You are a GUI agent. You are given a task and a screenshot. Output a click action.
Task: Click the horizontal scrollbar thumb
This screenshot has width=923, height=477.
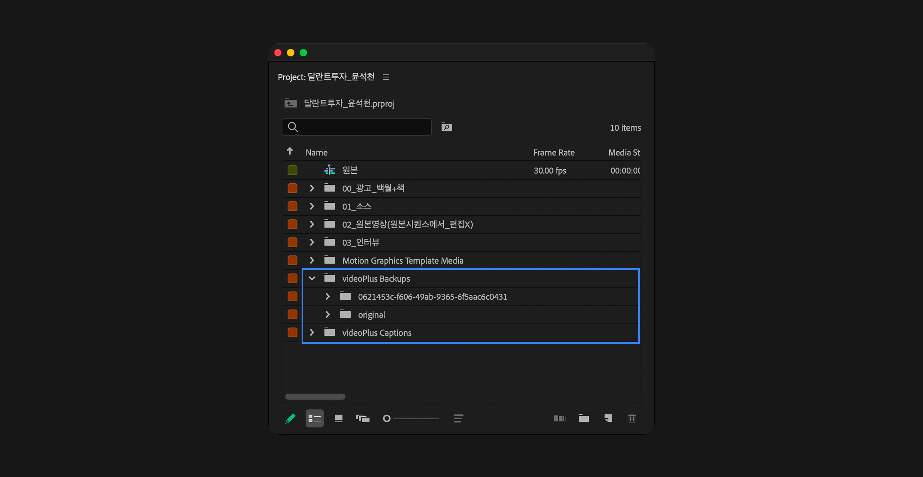tap(315, 396)
